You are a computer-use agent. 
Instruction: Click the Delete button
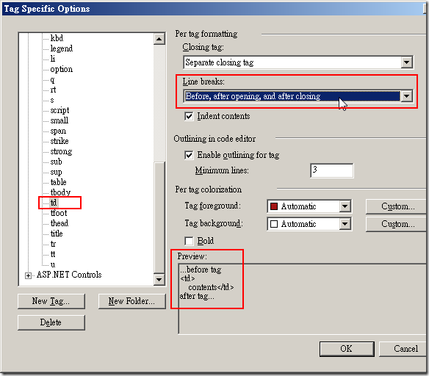[x=51, y=322]
